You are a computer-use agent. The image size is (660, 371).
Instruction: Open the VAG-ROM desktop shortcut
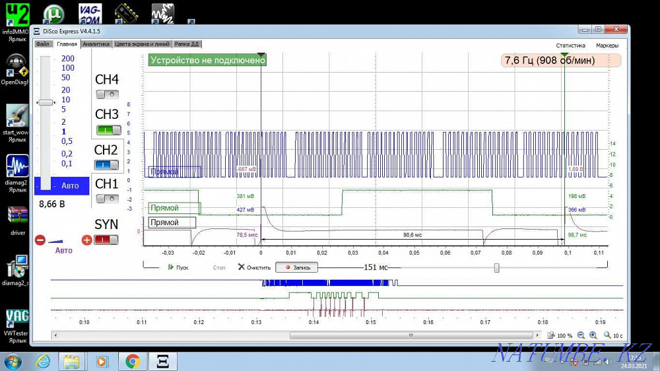pos(90,13)
